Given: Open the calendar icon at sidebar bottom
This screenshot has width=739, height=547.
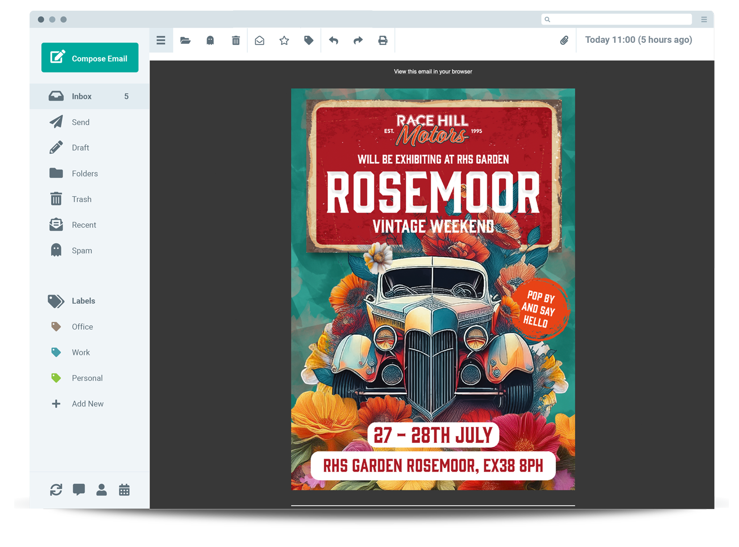Looking at the screenshot, I should coord(124,490).
